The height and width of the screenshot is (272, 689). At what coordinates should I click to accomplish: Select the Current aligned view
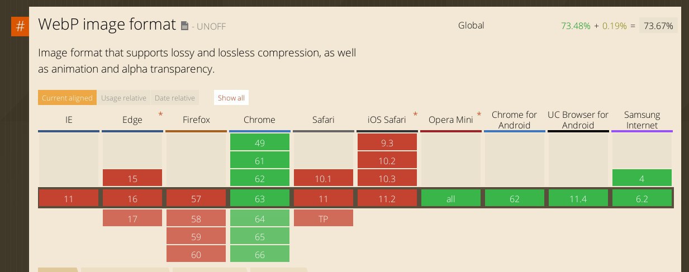pyautogui.click(x=67, y=98)
